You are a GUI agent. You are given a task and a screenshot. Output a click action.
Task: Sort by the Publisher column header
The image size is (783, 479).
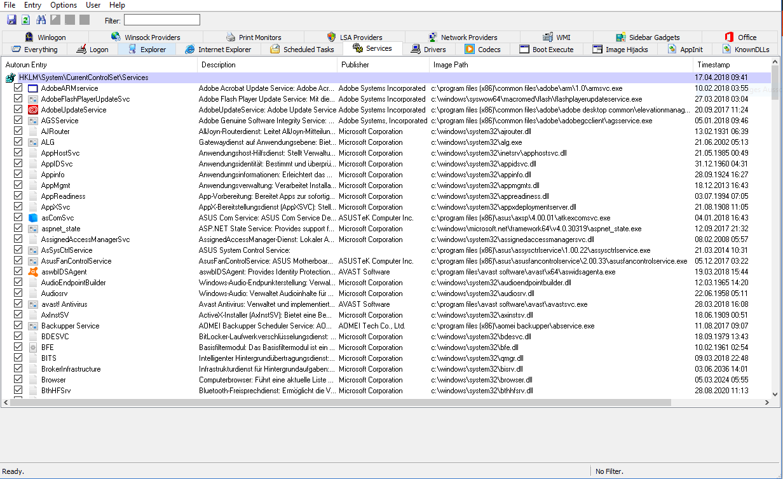coord(383,65)
